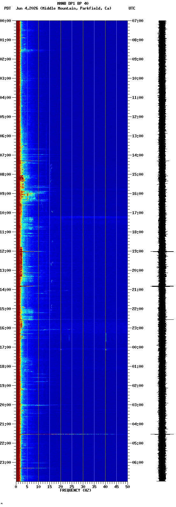The image size is (176, 507).
Task: Click the 'FREQUENCY (HZ)' axis label
Action: tap(76, 490)
